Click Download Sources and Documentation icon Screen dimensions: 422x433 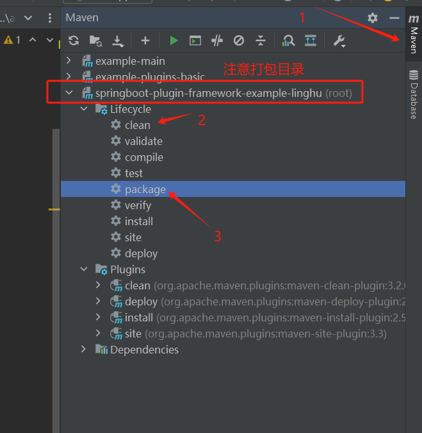118,41
